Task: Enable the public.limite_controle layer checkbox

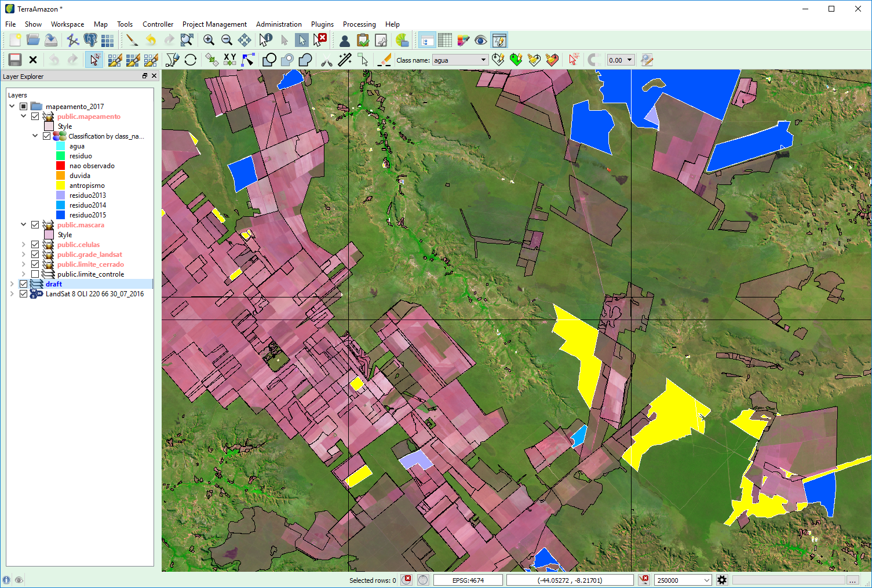Action: tap(35, 274)
